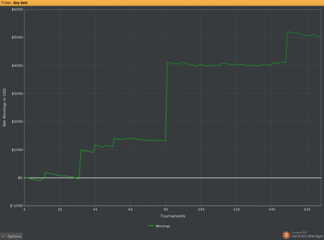Click the Tournaments axis title

point(173,216)
